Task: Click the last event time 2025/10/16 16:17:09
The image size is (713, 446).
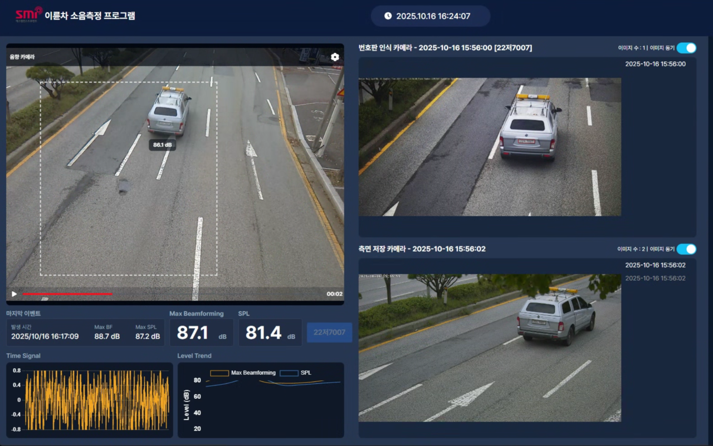Action: pos(45,336)
